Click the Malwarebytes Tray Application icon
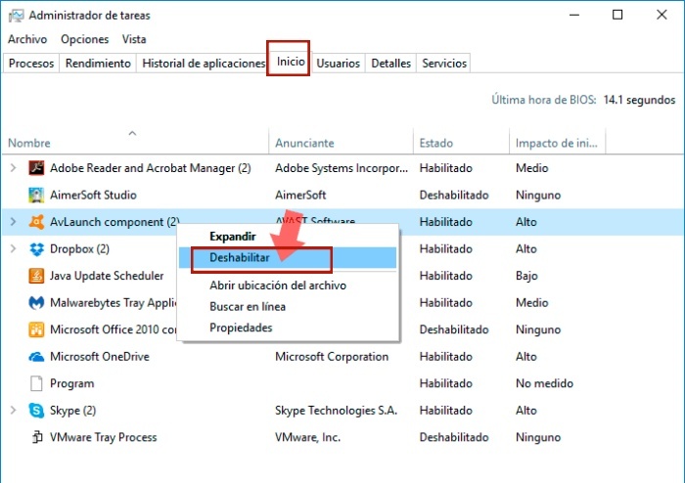685x483 pixels. click(36, 303)
